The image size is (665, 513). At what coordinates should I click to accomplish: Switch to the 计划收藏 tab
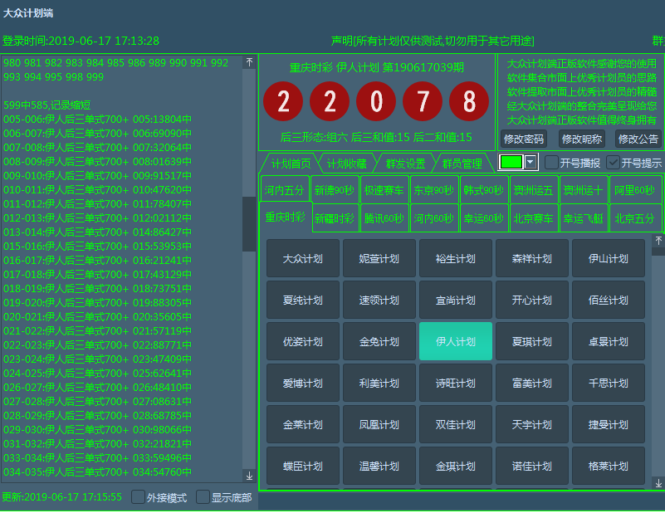pos(346,164)
